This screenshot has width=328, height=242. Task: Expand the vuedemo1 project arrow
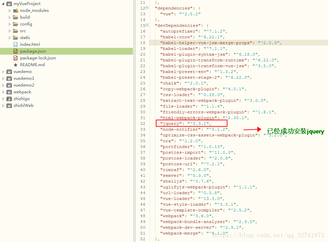point(3,78)
